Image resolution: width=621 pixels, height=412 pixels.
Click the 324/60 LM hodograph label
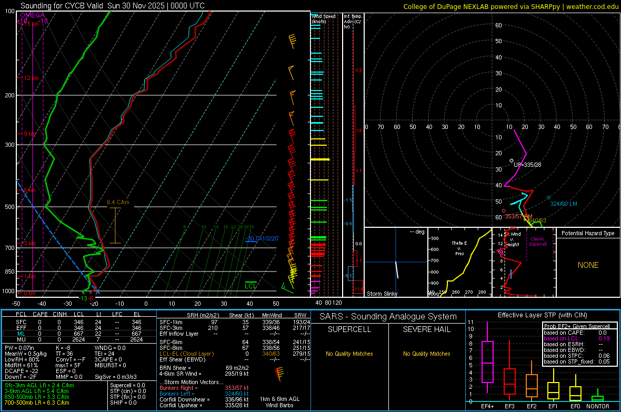(564, 204)
